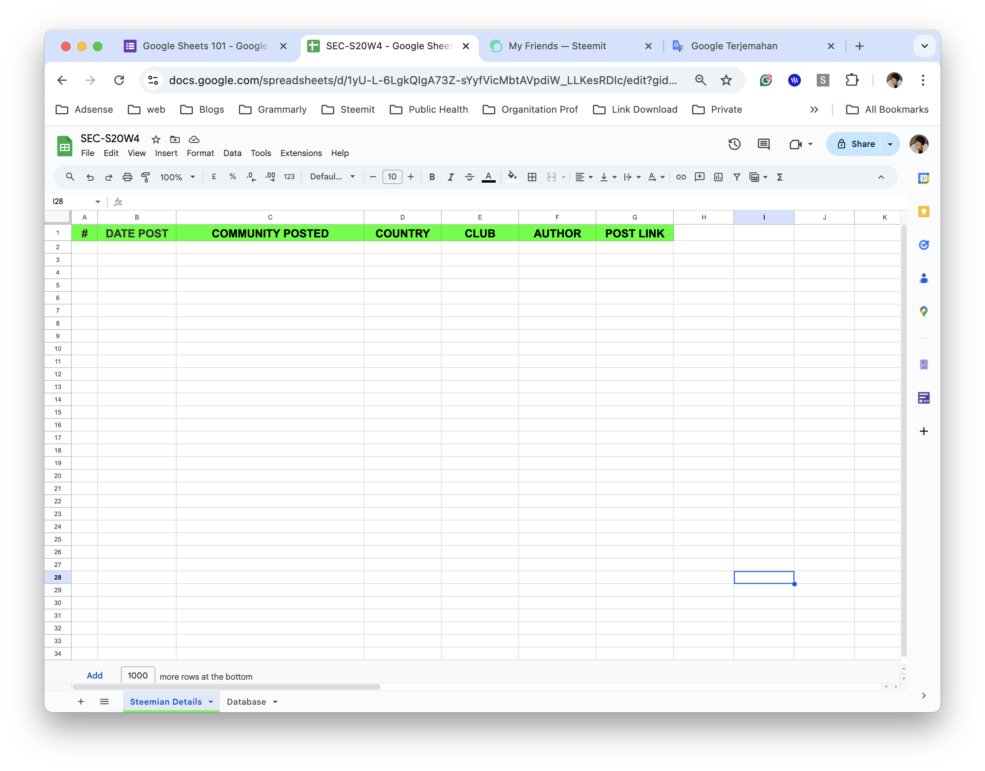
Task: Open Google Keep in side panel
Action: (923, 212)
